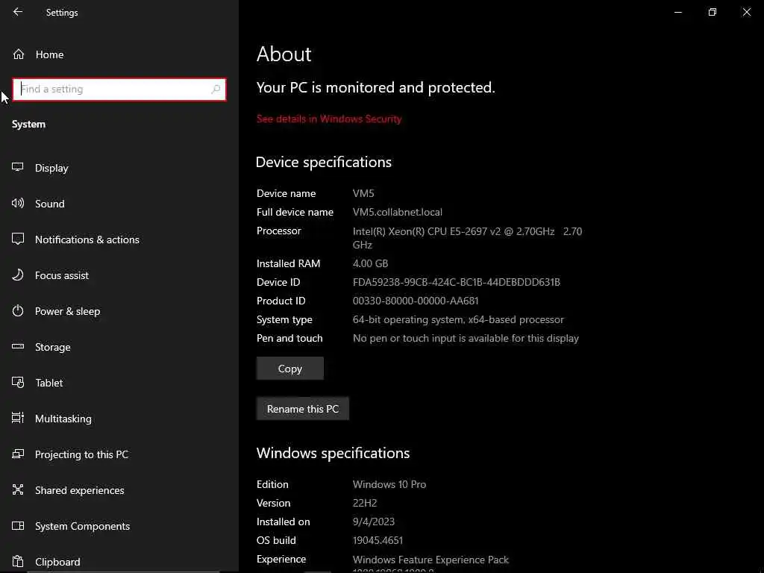The image size is (764, 573).
Task: Click the Shared experiences icon
Action: pos(18,489)
